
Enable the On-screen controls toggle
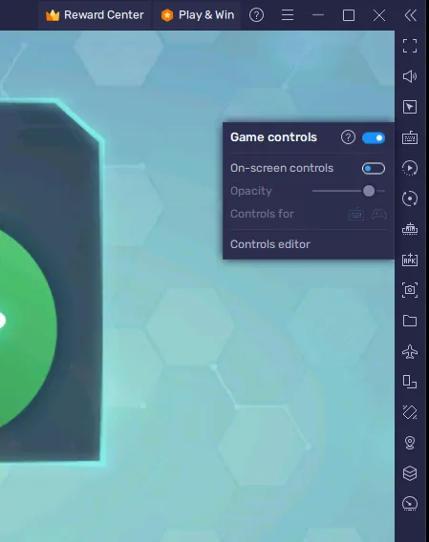tap(374, 168)
